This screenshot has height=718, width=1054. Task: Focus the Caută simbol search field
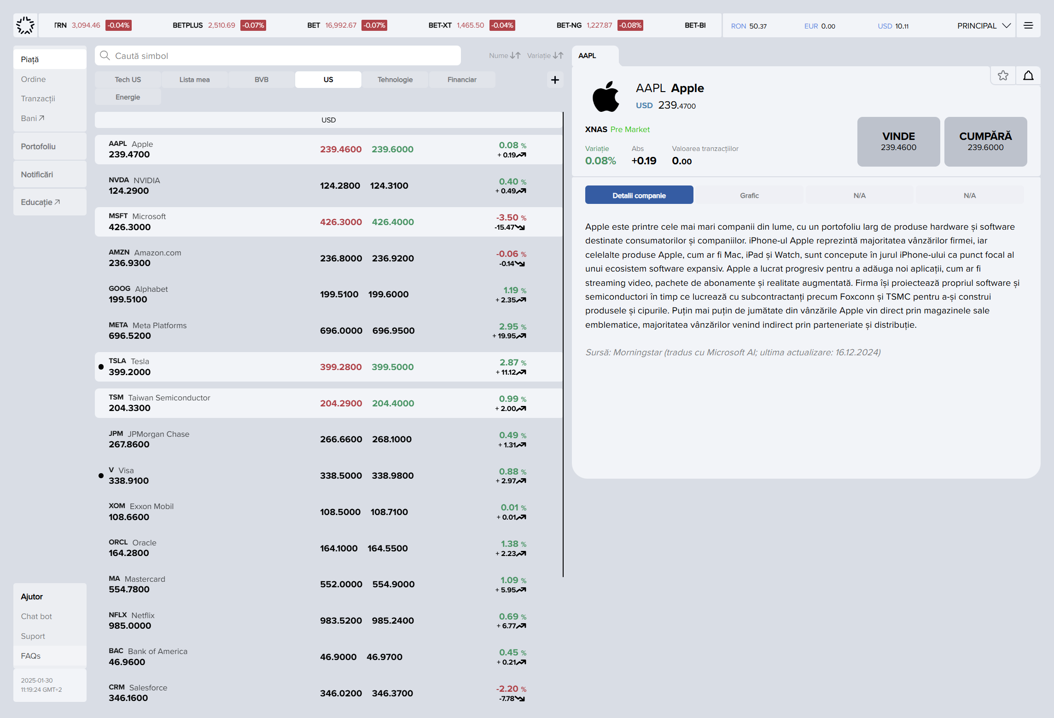tap(278, 56)
